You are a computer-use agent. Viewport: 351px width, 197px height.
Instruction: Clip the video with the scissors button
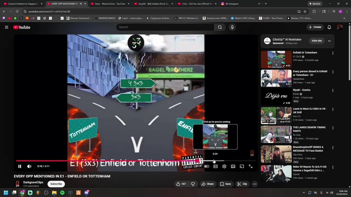(x=242, y=184)
